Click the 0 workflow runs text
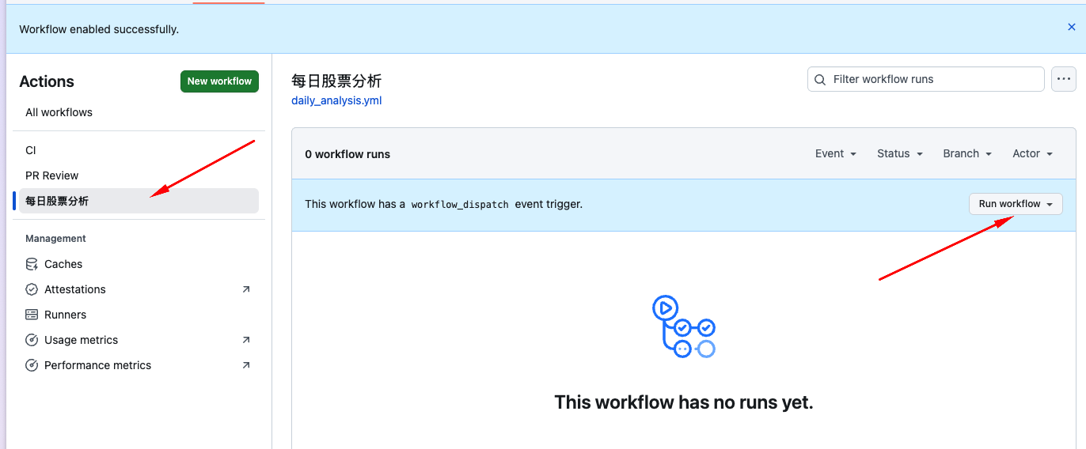Screen dimensions: 1086x449 tap(347, 154)
